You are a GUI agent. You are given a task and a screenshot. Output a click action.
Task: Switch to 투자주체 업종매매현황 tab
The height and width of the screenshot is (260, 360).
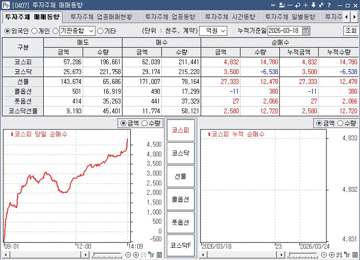pos(101,17)
